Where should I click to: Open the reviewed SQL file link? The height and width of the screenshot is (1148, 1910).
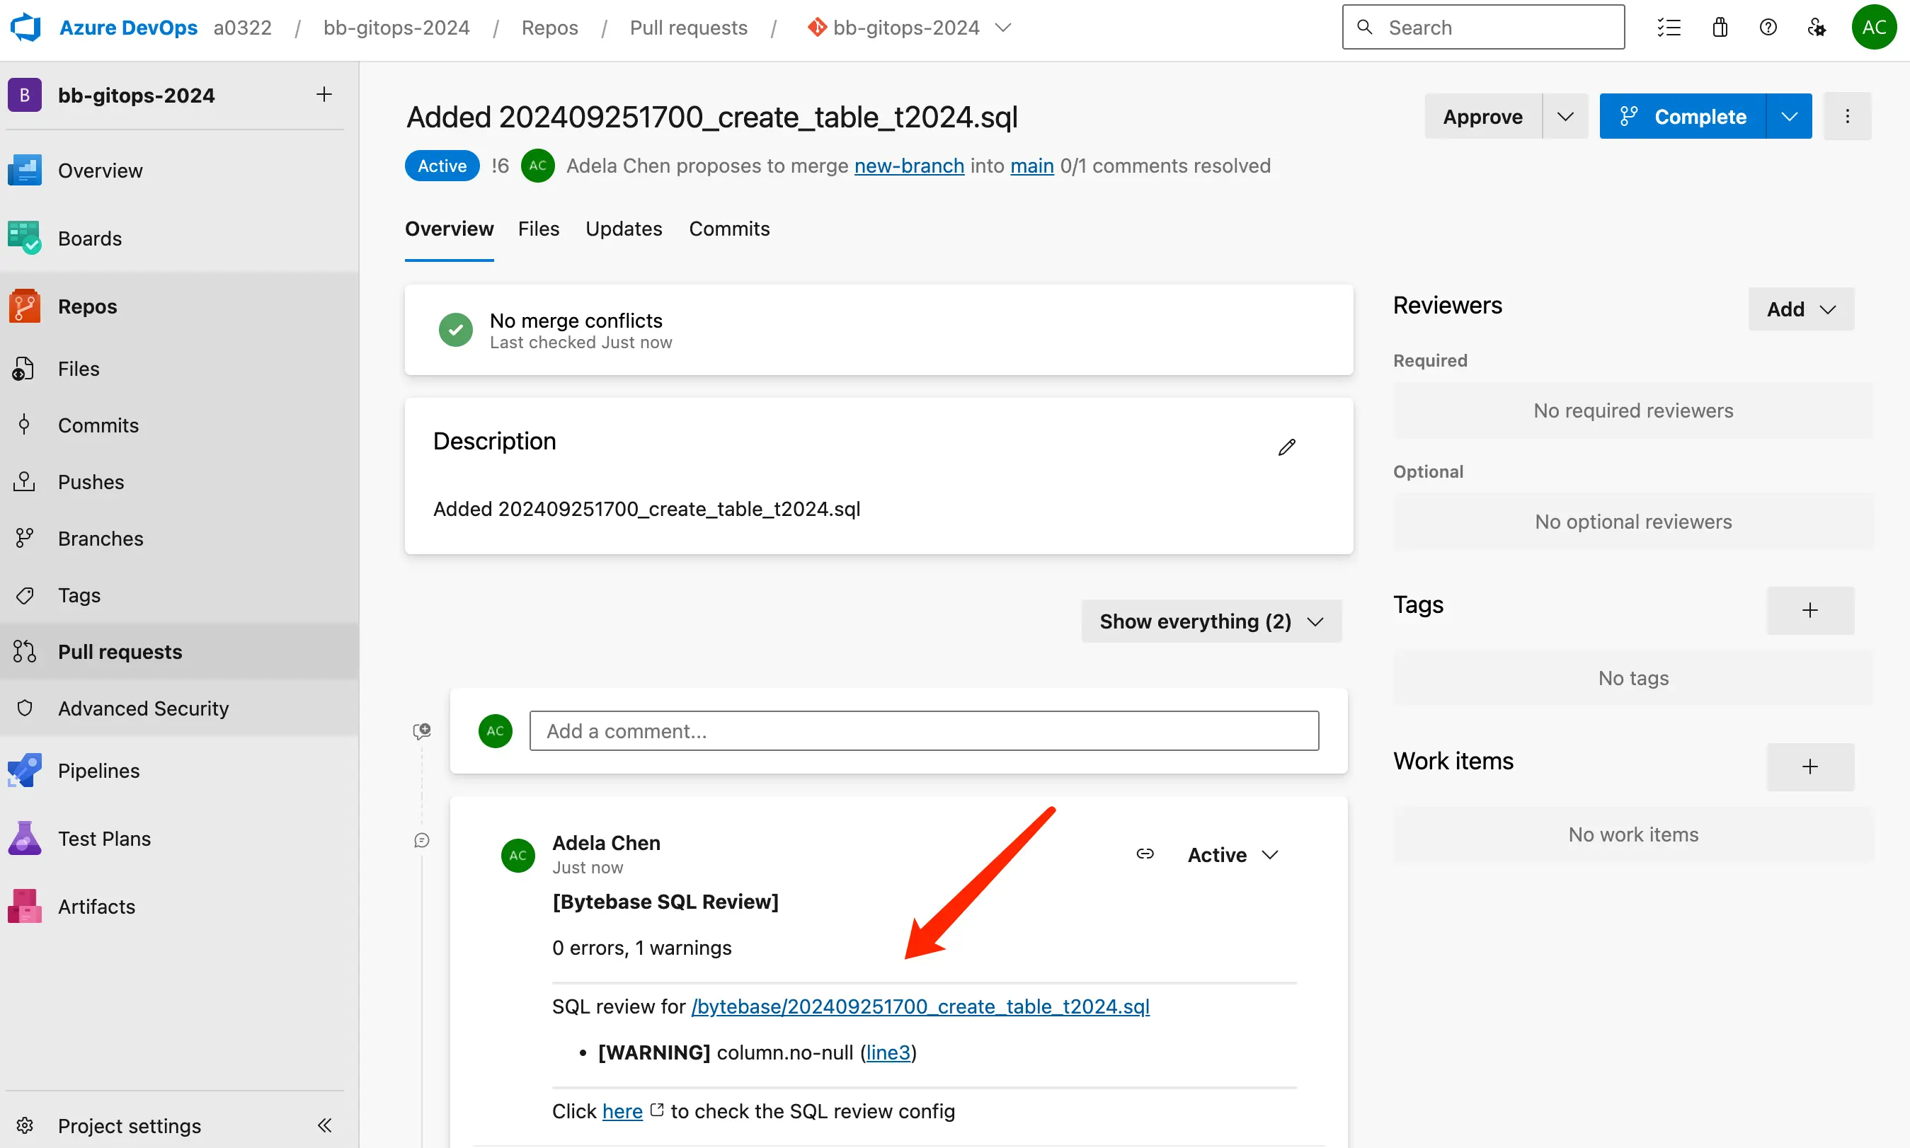(920, 1006)
